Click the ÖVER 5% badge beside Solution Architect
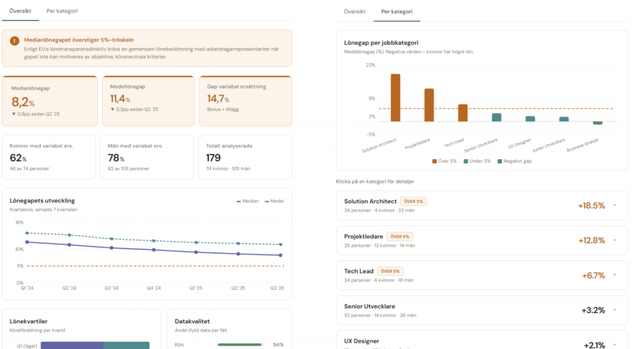The width and height of the screenshot is (639, 349). click(413, 201)
